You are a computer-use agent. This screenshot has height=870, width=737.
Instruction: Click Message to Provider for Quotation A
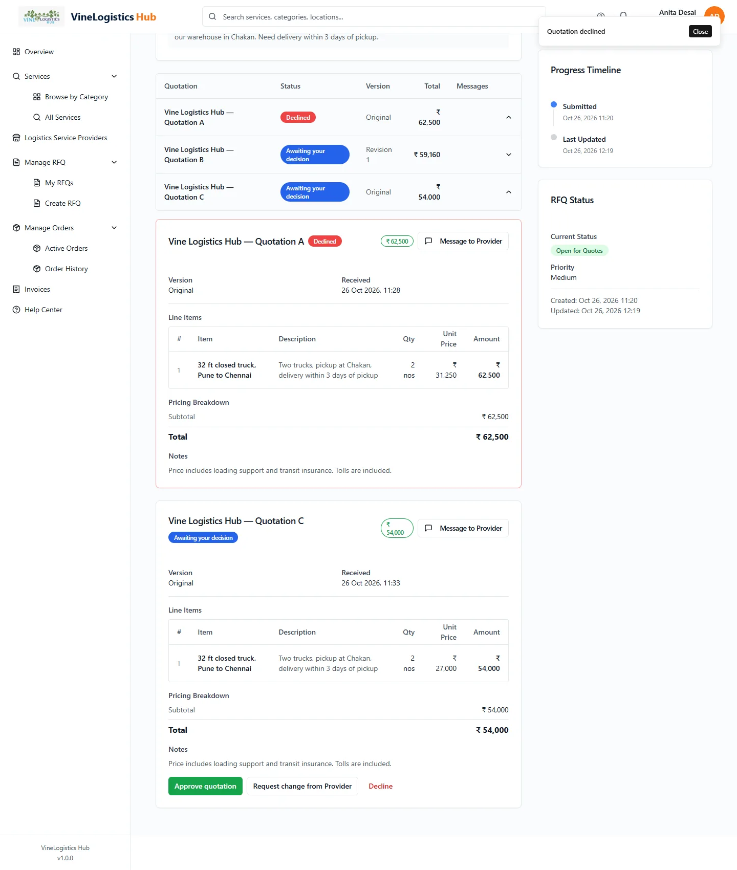(463, 241)
